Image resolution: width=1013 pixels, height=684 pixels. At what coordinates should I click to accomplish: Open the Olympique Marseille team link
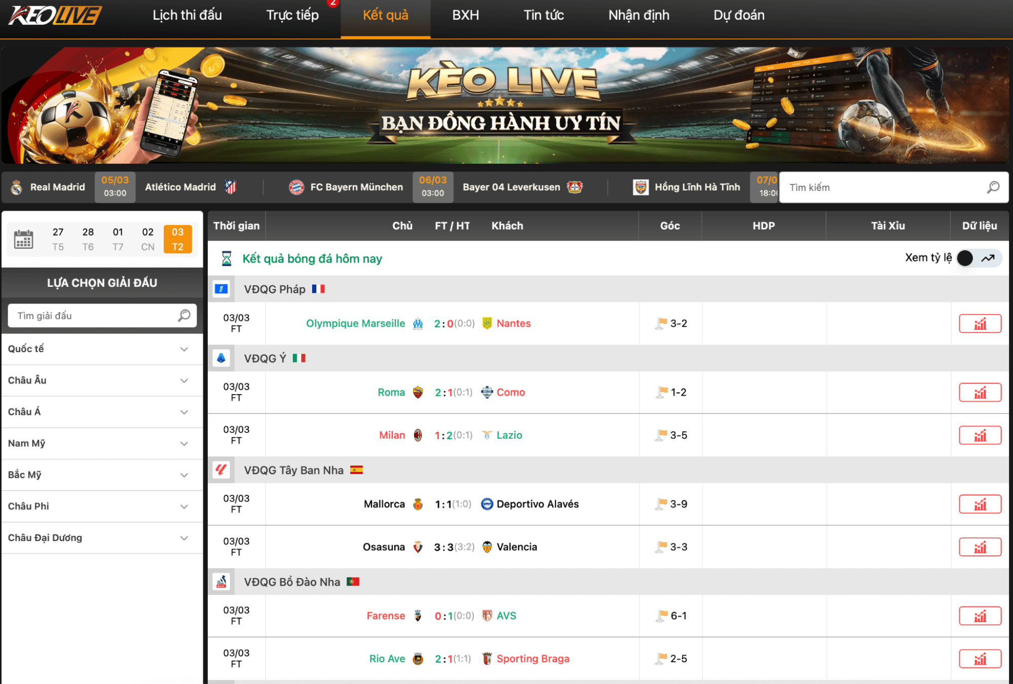[355, 324]
